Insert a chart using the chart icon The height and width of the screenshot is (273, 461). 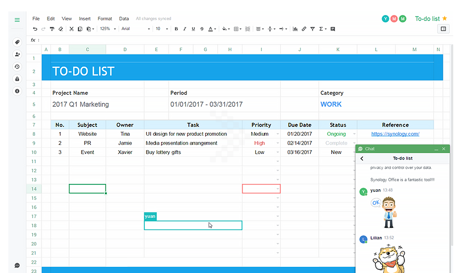coord(295,29)
